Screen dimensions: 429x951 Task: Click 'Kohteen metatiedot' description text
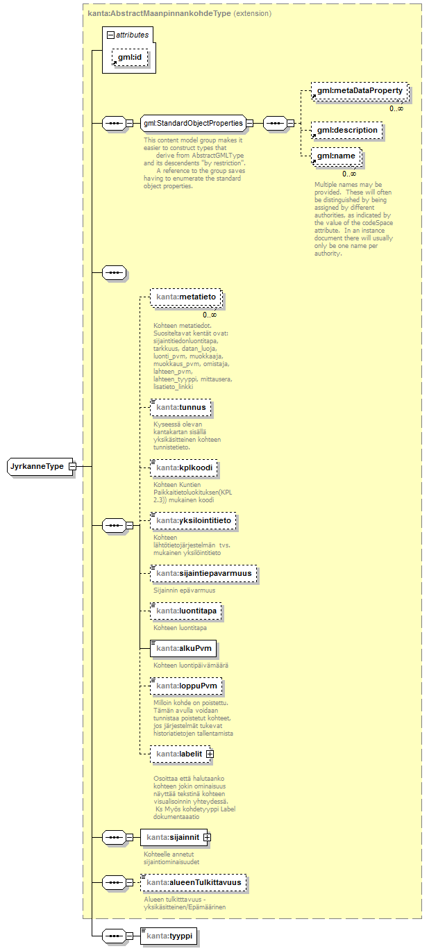pos(193,356)
